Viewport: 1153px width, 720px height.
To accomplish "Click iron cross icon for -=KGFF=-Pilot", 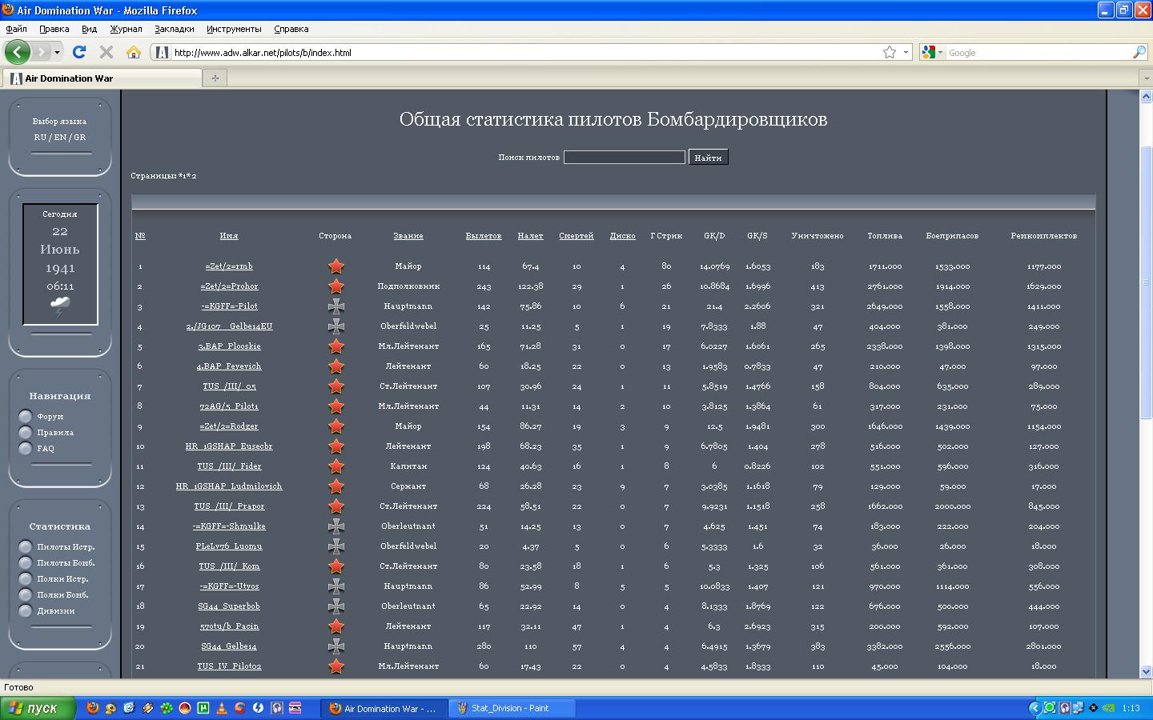I will point(336,306).
